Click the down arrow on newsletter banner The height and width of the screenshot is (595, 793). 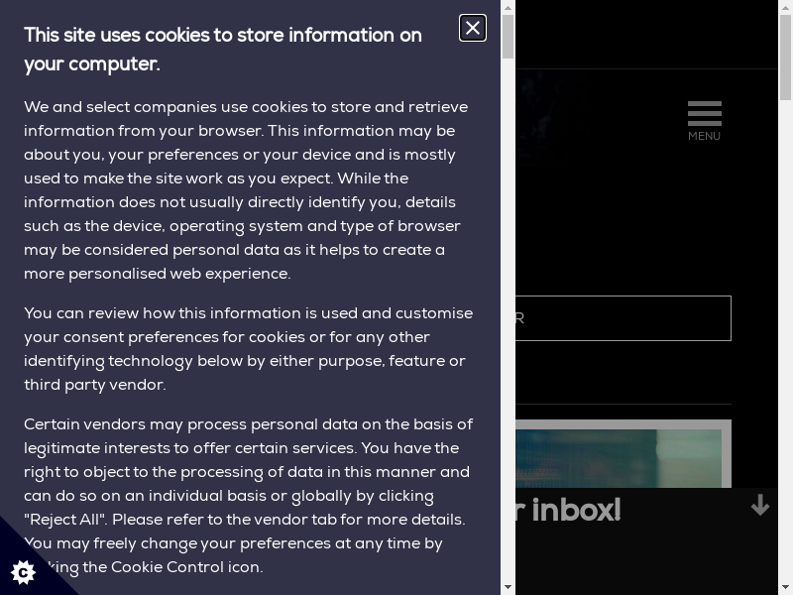click(760, 506)
